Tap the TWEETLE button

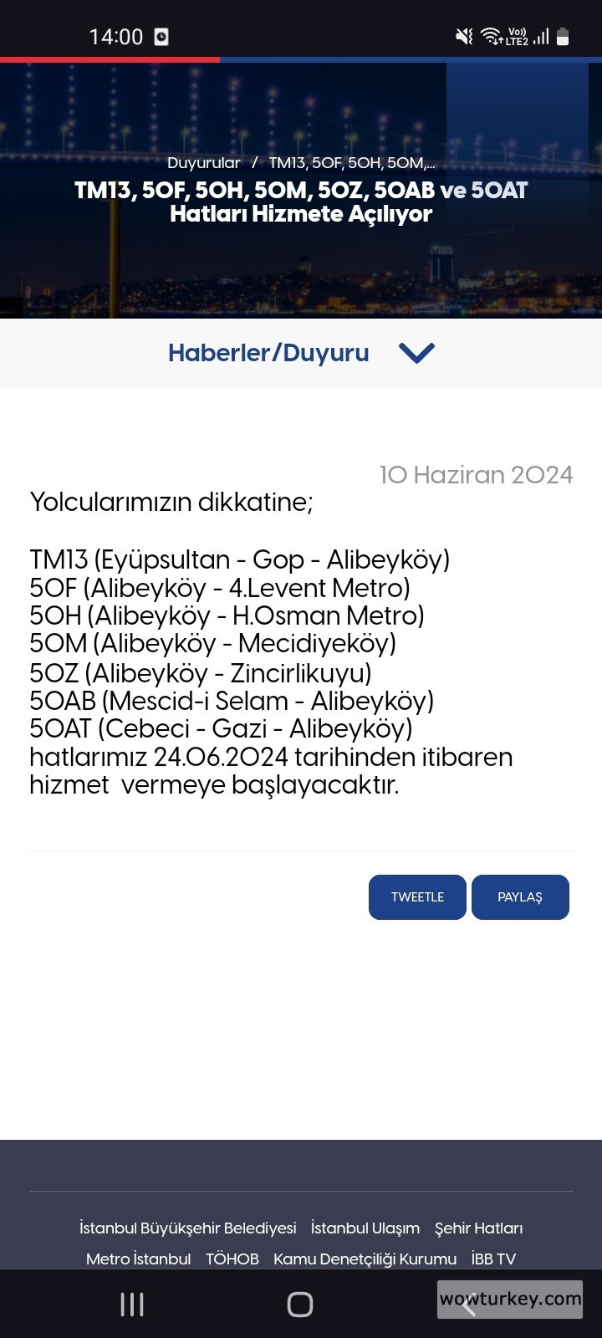417,896
